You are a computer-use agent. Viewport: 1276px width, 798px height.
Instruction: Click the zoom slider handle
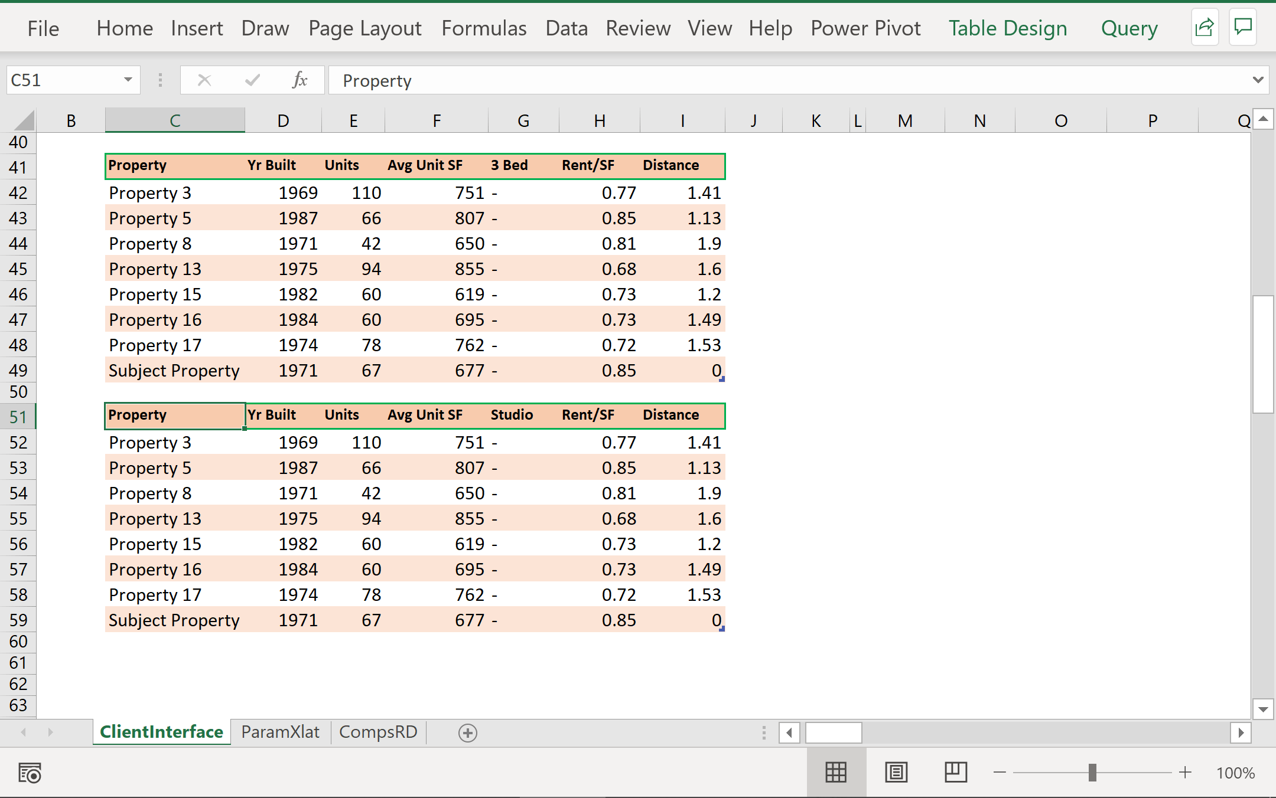click(1092, 772)
